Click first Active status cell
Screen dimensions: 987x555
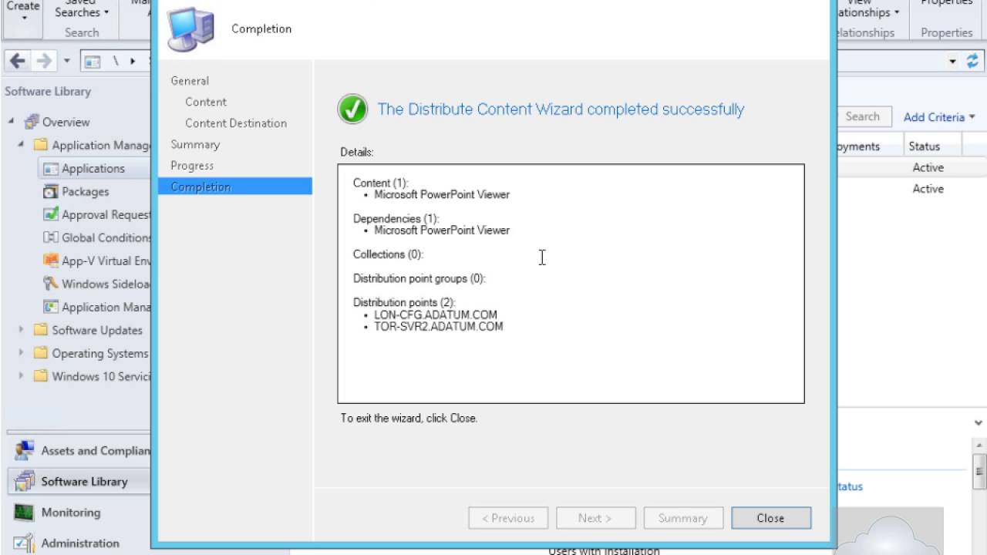tap(928, 167)
